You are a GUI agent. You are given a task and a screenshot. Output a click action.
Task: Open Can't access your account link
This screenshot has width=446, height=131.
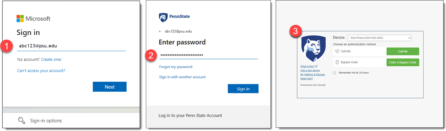pyautogui.click(x=41, y=70)
